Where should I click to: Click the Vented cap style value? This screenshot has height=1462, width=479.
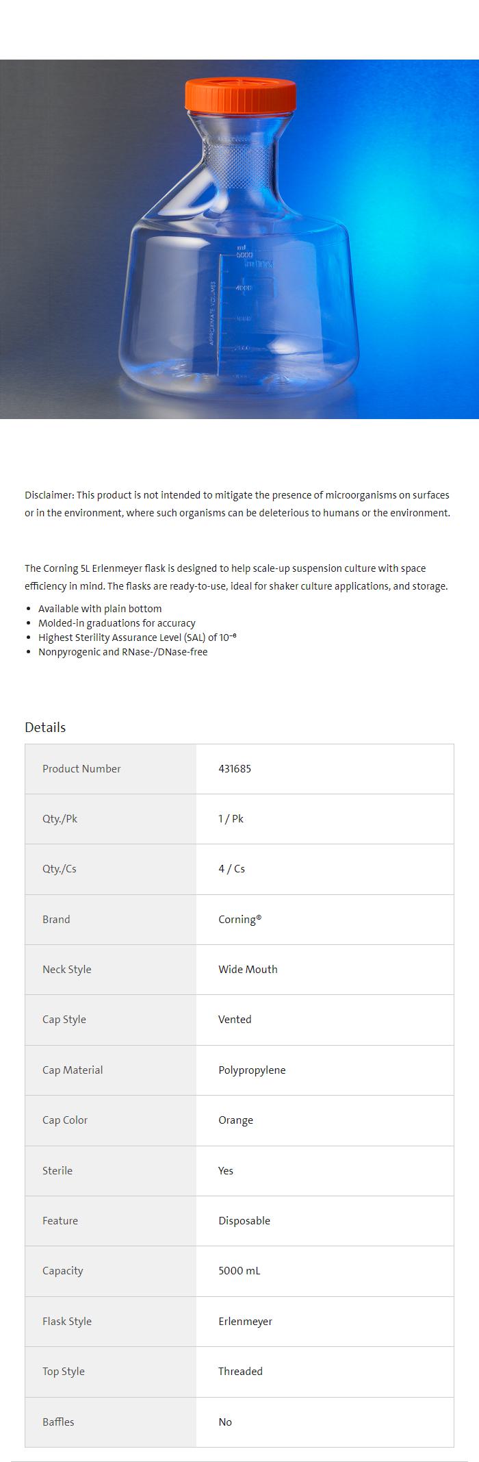click(x=235, y=1020)
